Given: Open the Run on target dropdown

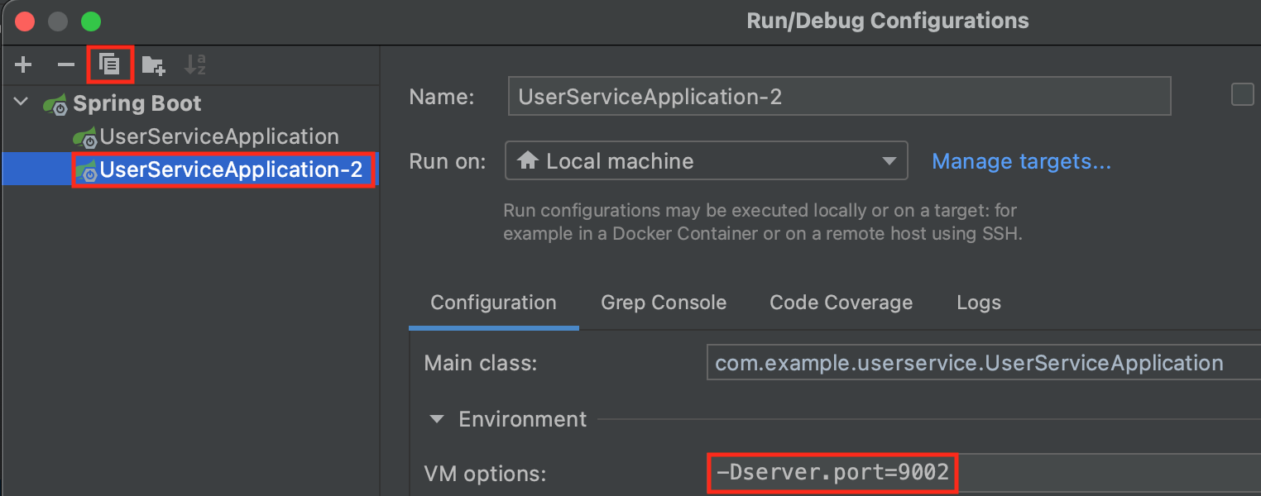Looking at the screenshot, I should tap(706, 160).
